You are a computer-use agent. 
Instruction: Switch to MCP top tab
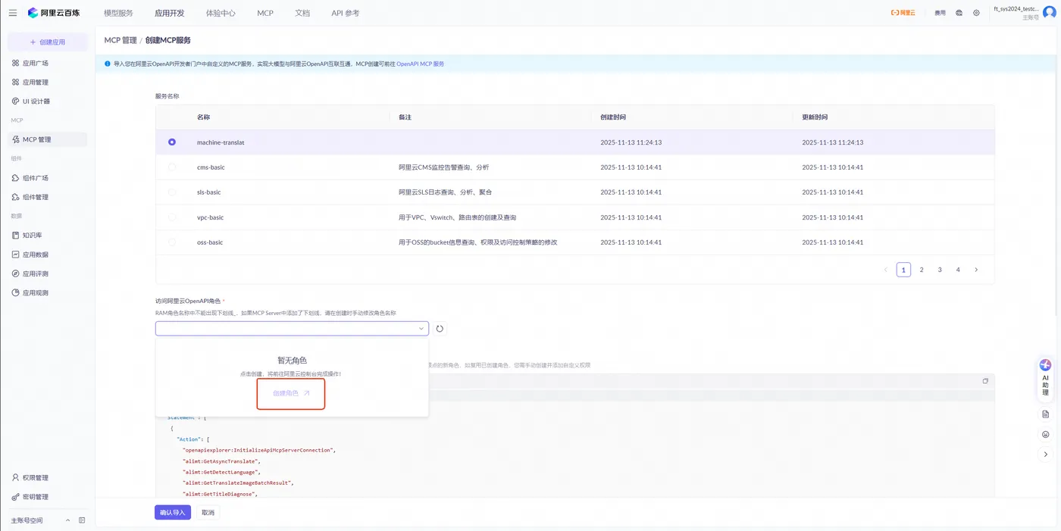[265, 13]
